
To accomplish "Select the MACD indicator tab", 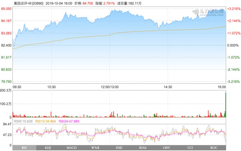I will [x=72, y=148].
